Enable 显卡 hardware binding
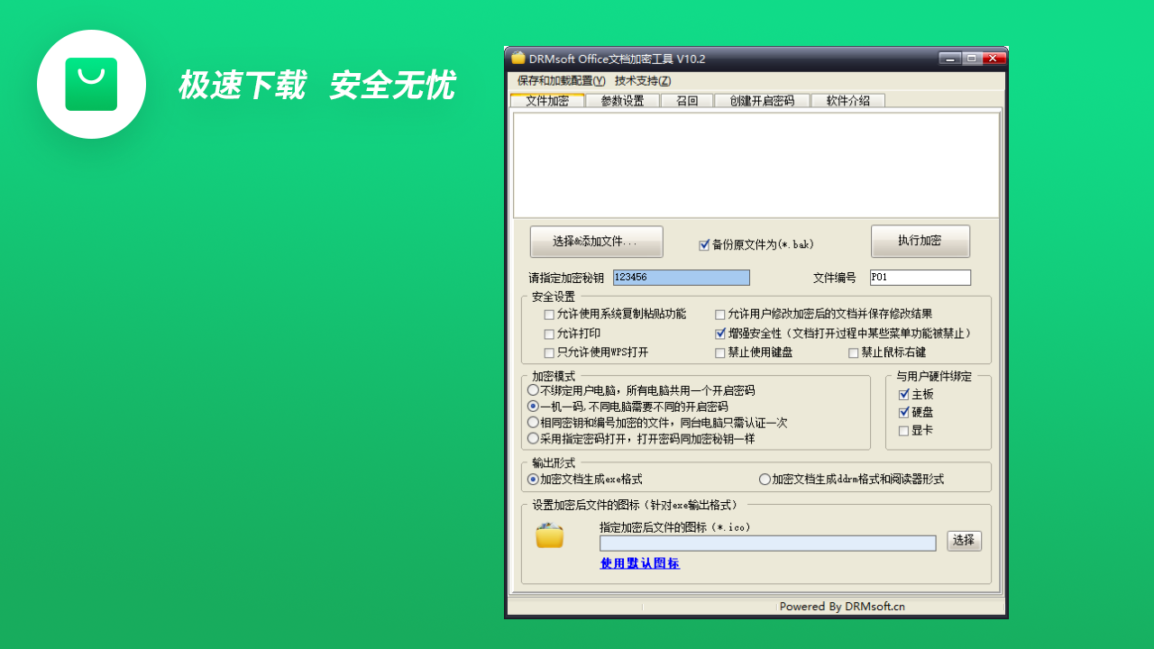The height and width of the screenshot is (649, 1154). coord(903,430)
